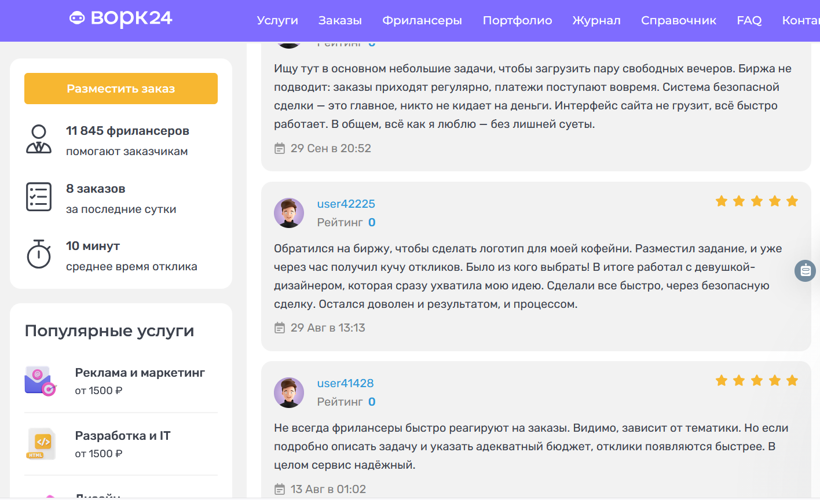The height and width of the screenshot is (500, 820).
Task: Open the FAQ page
Action: [x=749, y=21]
